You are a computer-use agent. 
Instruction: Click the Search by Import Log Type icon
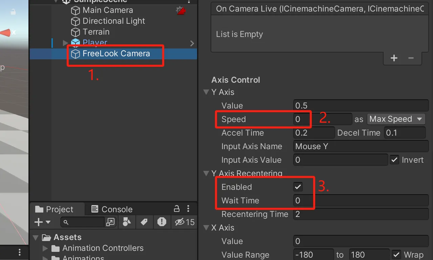tap(162, 222)
